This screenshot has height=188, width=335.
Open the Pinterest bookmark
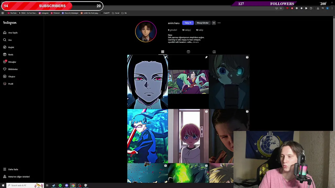55,13
